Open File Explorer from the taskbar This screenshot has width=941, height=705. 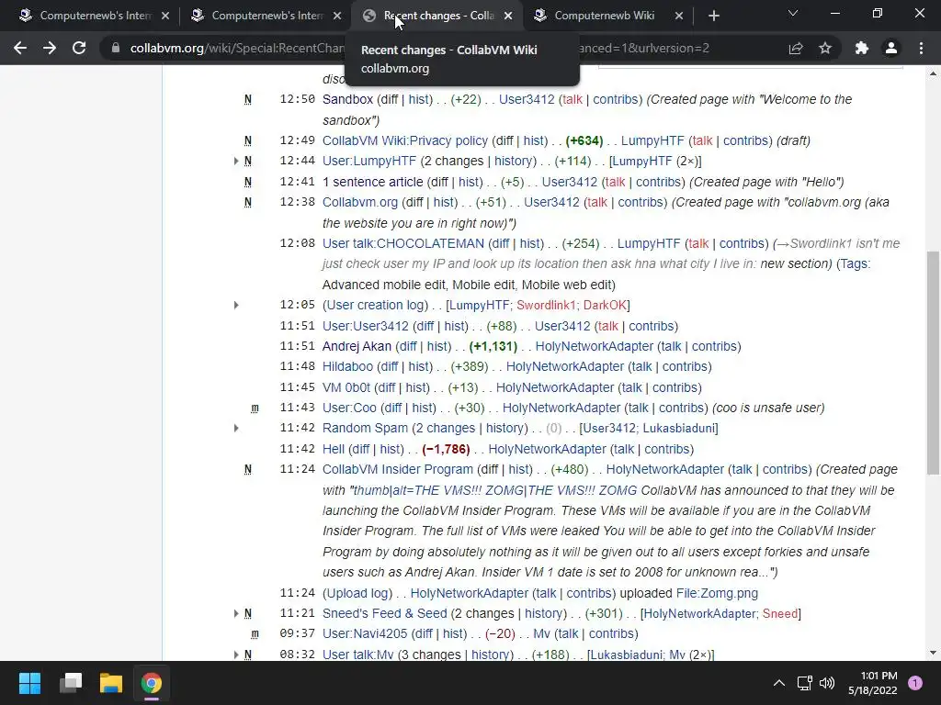(111, 683)
